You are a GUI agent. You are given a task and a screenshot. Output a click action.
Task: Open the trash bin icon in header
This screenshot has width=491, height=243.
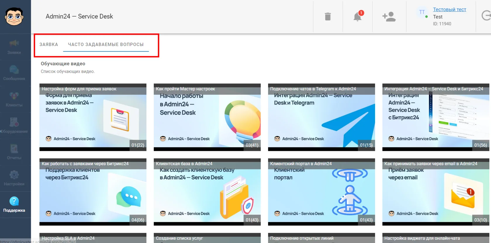point(328,17)
